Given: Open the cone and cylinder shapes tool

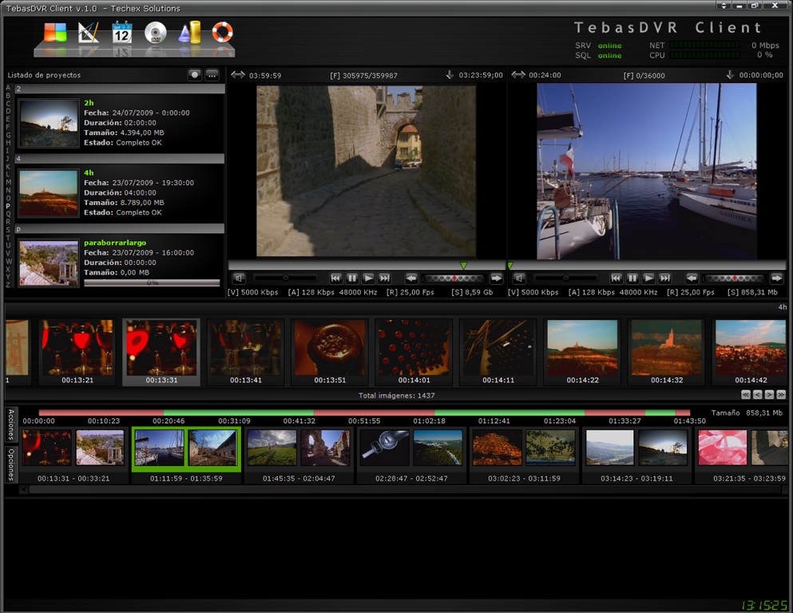Looking at the screenshot, I should (x=189, y=33).
